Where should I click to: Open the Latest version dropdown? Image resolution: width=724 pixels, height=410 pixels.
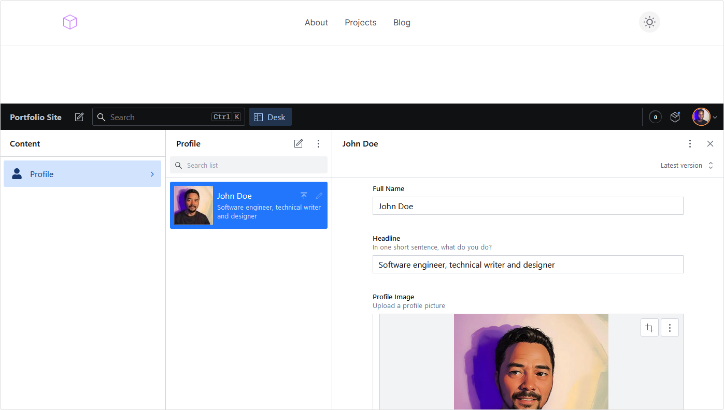(x=687, y=165)
